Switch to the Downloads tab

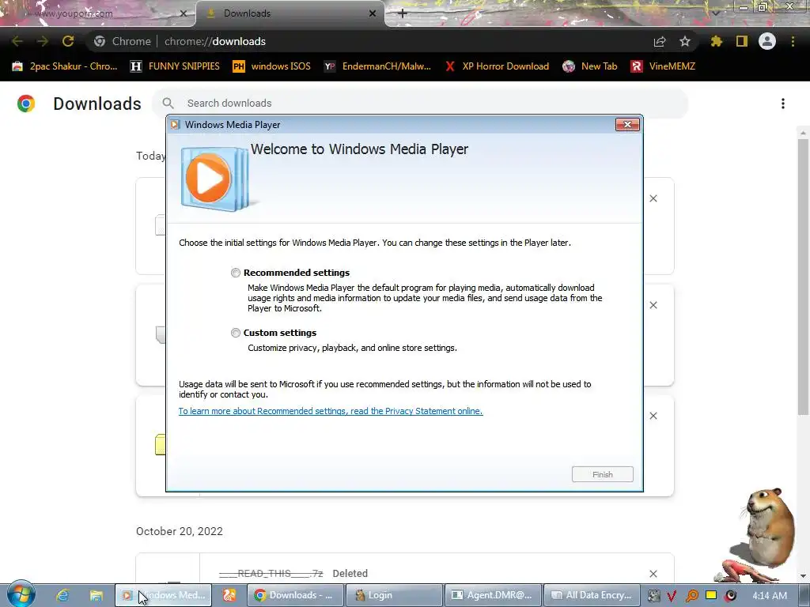[290, 13]
